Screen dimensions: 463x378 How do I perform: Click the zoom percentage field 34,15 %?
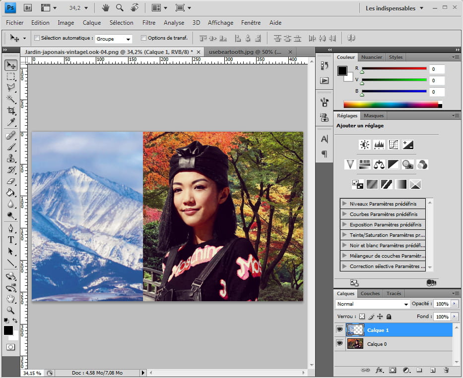click(x=32, y=373)
